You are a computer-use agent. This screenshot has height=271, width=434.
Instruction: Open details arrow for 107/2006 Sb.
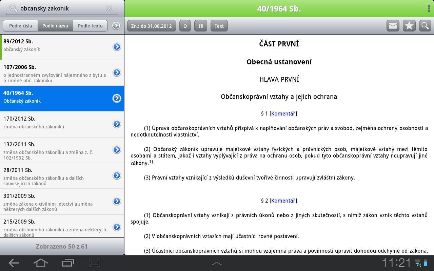(117, 72)
